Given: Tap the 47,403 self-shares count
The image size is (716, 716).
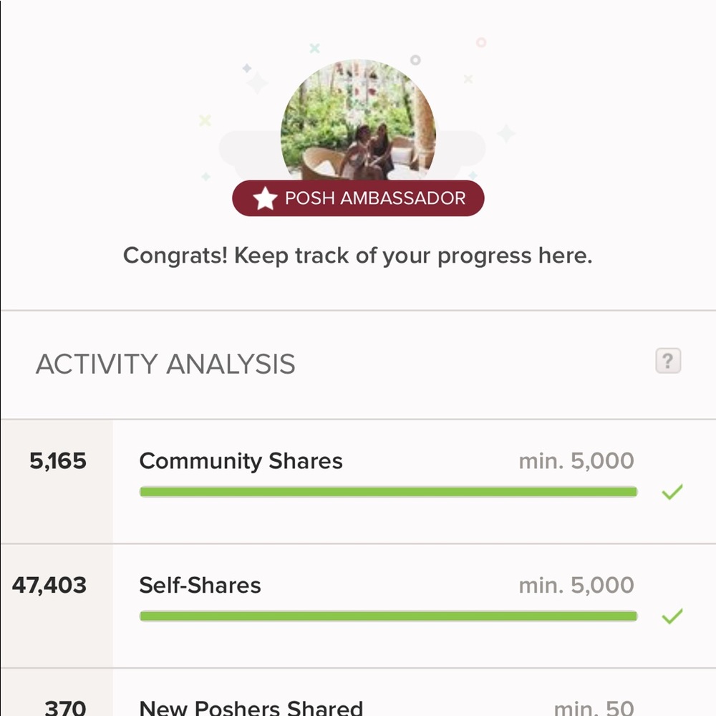Looking at the screenshot, I should (49, 586).
